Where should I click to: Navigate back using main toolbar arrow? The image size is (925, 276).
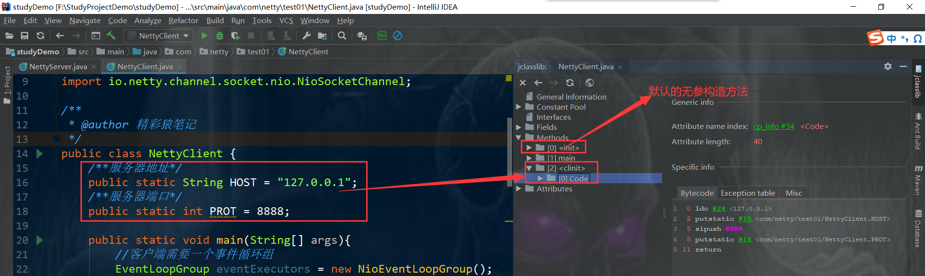tap(60, 36)
